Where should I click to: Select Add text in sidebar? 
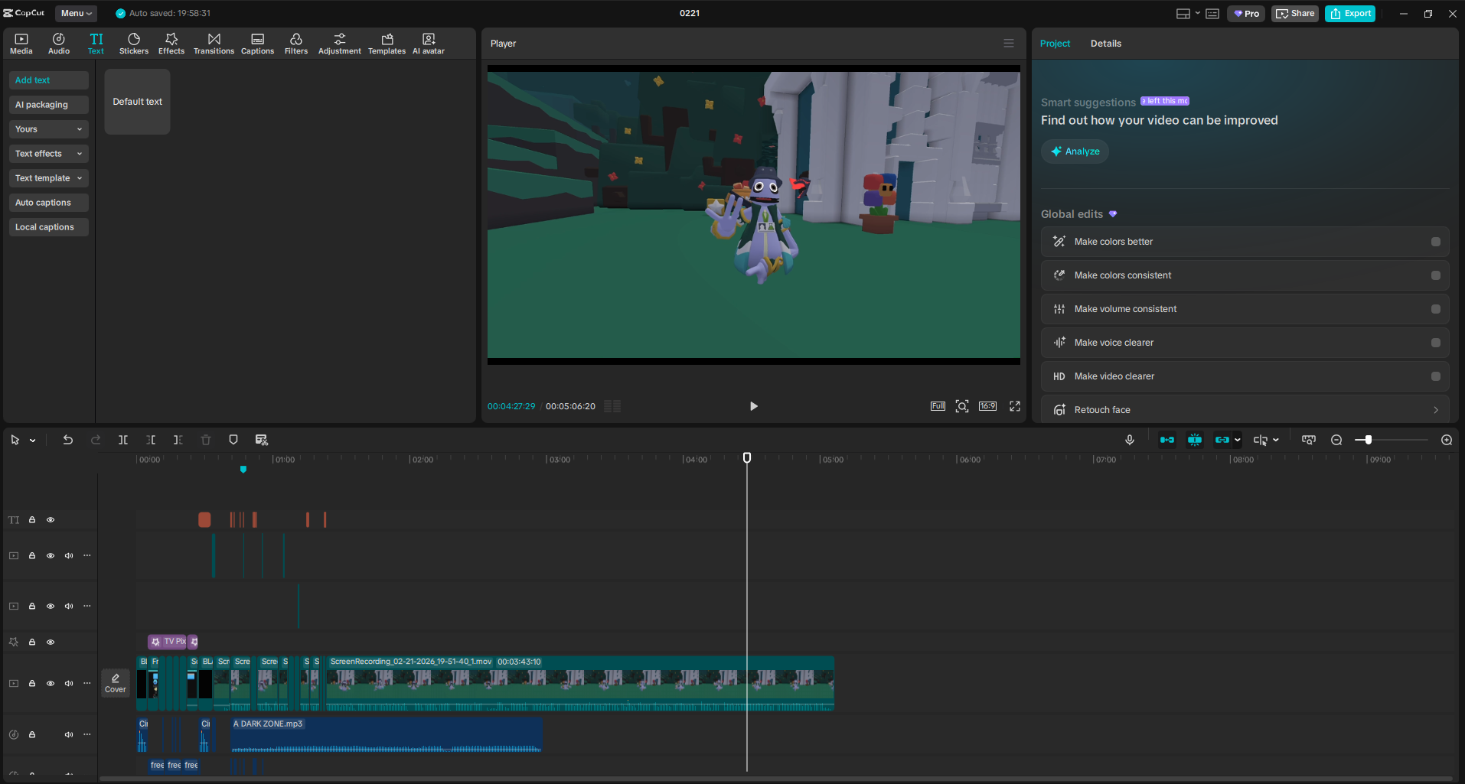pos(49,80)
